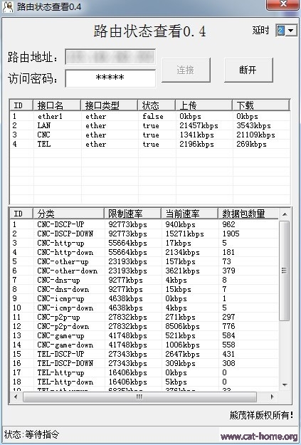
Task: Select the CNC-p2p-down row
Action: point(144,326)
